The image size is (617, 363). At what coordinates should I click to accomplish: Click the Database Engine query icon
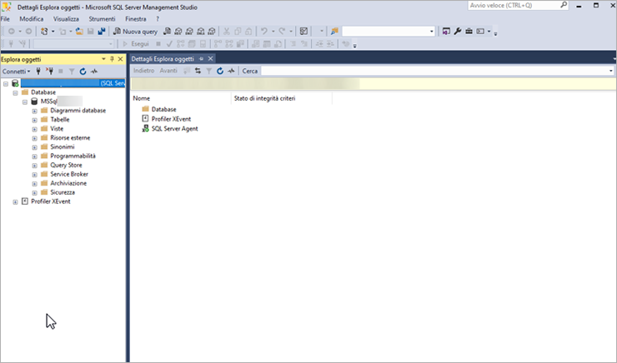point(167,32)
